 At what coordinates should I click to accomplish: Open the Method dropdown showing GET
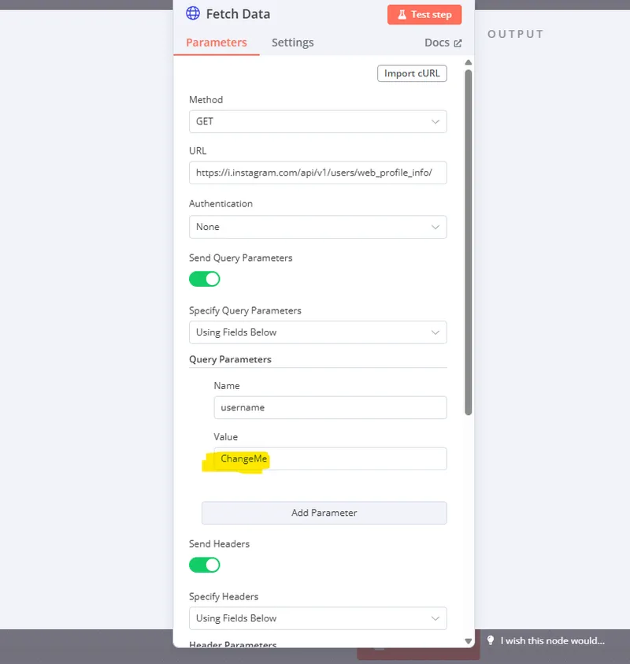coord(317,122)
